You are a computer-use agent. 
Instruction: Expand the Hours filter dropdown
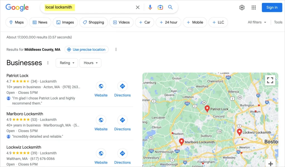[90, 63]
